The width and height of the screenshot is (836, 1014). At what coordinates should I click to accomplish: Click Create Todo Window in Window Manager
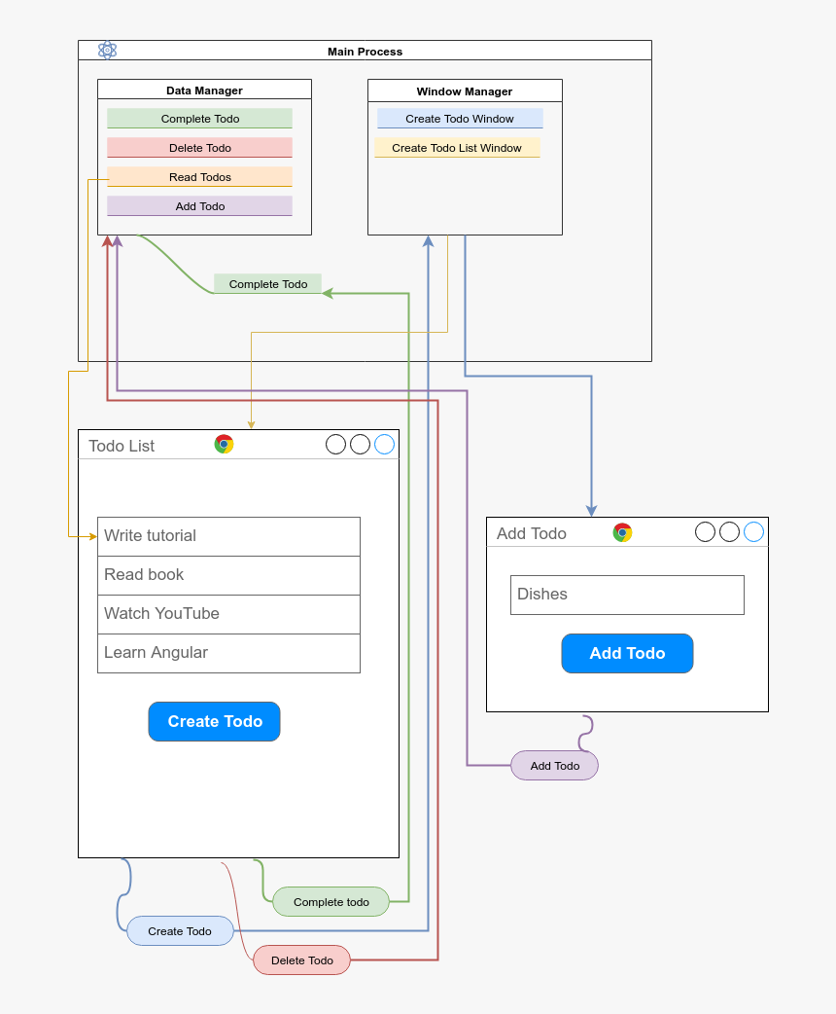click(x=460, y=119)
